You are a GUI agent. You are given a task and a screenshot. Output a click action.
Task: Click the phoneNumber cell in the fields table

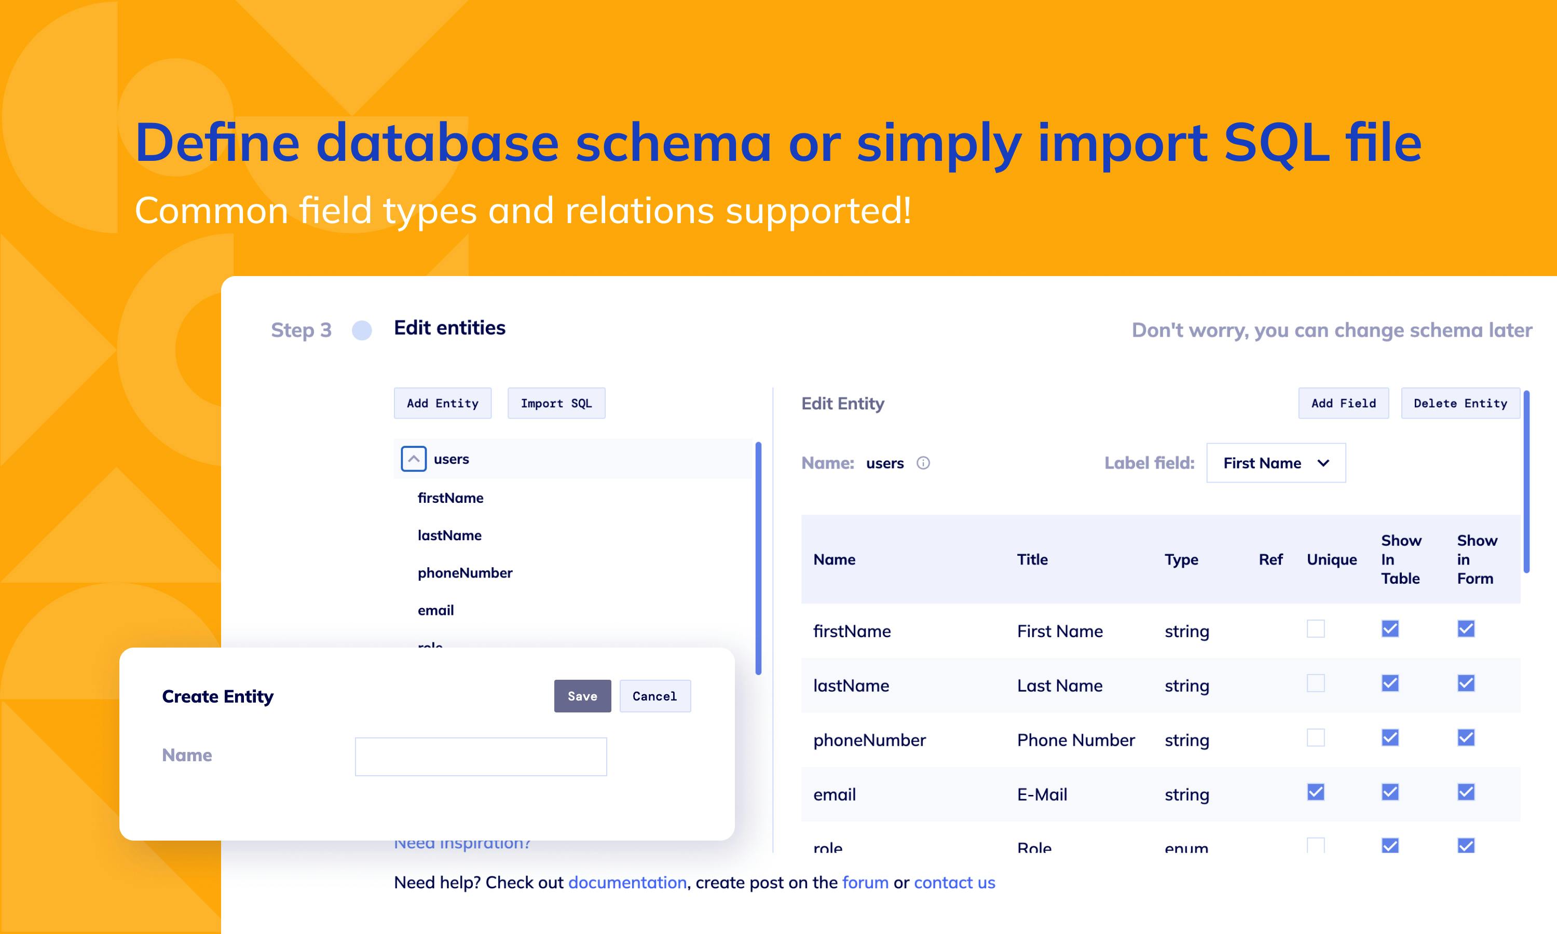(x=869, y=740)
